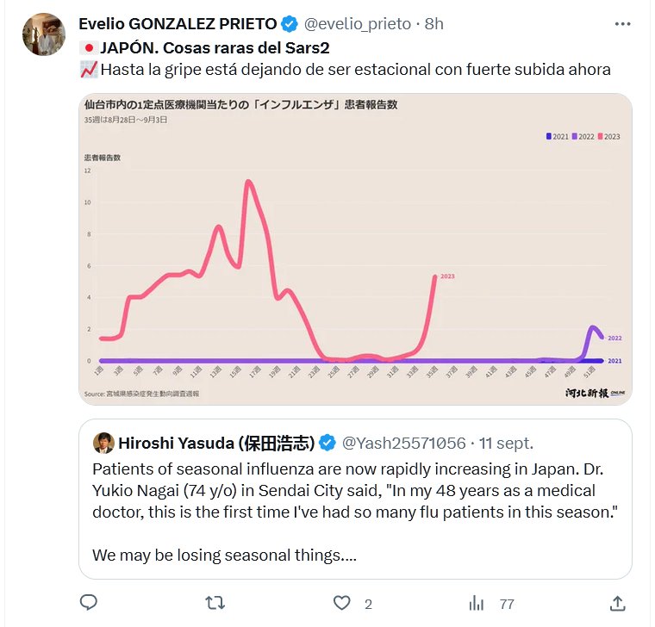The width and height of the screenshot is (655, 627).
Task: Click the reply speech bubble icon
Action: tap(89, 603)
